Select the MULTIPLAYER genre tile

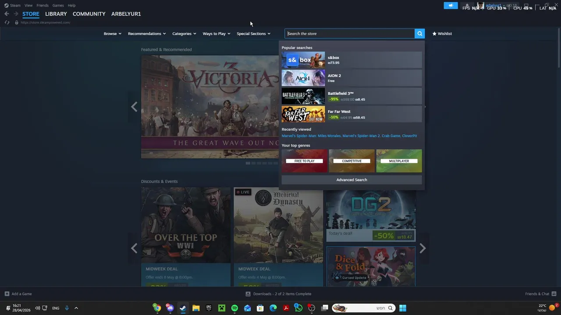pyautogui.click(x=399, y=161)
